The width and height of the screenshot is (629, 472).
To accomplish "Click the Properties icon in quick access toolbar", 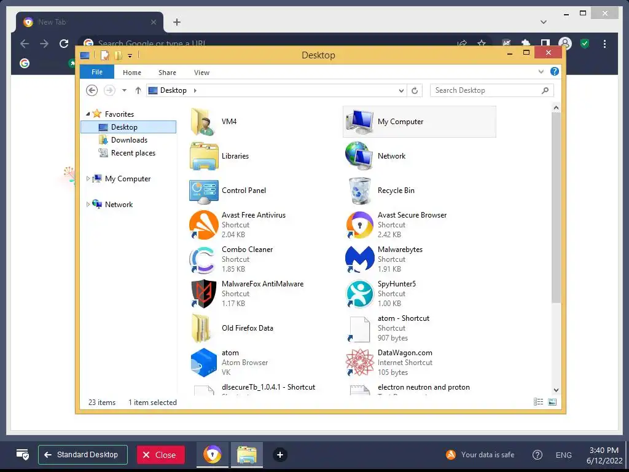I will point(104,55).
